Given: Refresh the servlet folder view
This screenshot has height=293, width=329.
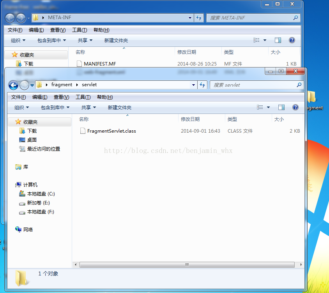Looking at the screenshot, I should 202,85.
